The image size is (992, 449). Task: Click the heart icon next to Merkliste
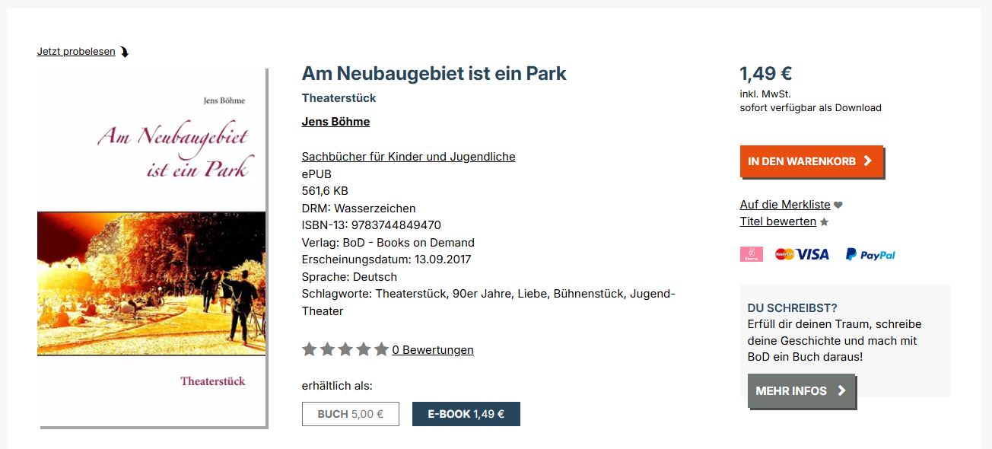click(x=838, y=205)
